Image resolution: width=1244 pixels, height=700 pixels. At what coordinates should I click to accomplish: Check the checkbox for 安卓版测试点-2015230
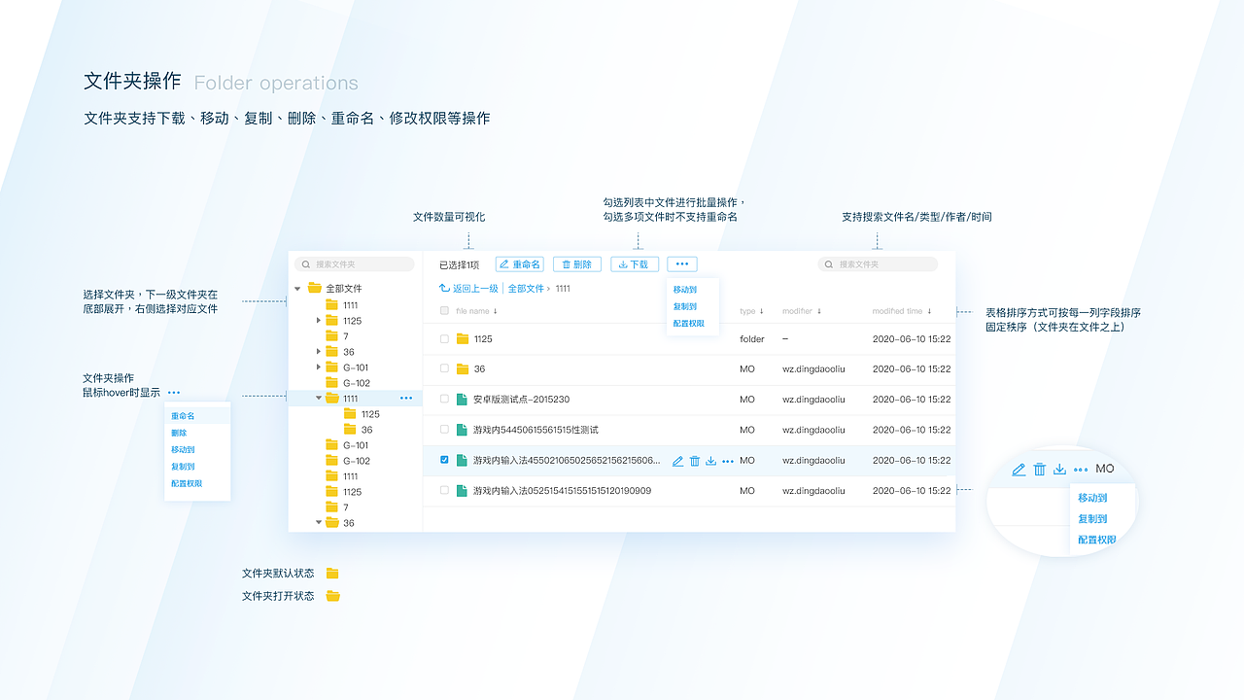(x=444, y=400)
